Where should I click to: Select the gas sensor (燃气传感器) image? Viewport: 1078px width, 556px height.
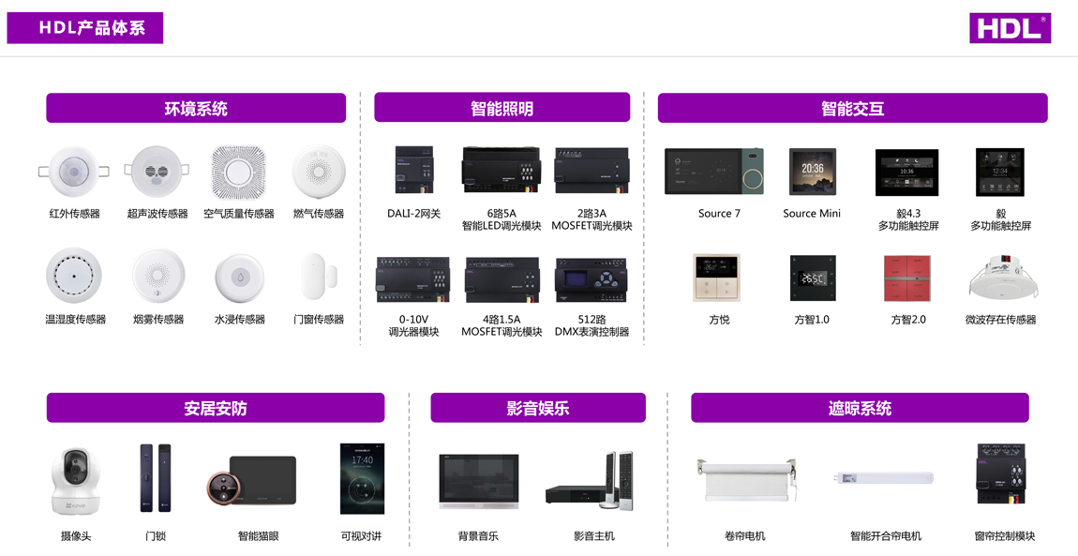pos(319,172)
